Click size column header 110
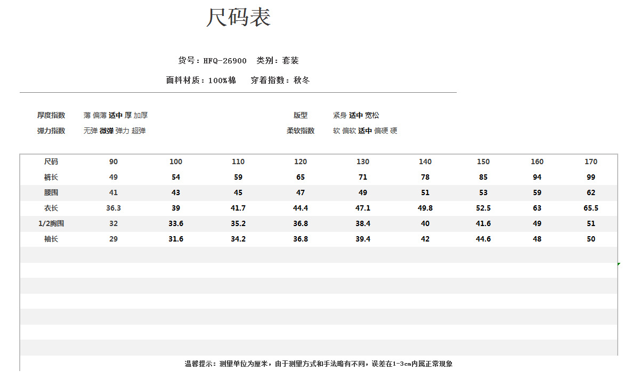 238,162
